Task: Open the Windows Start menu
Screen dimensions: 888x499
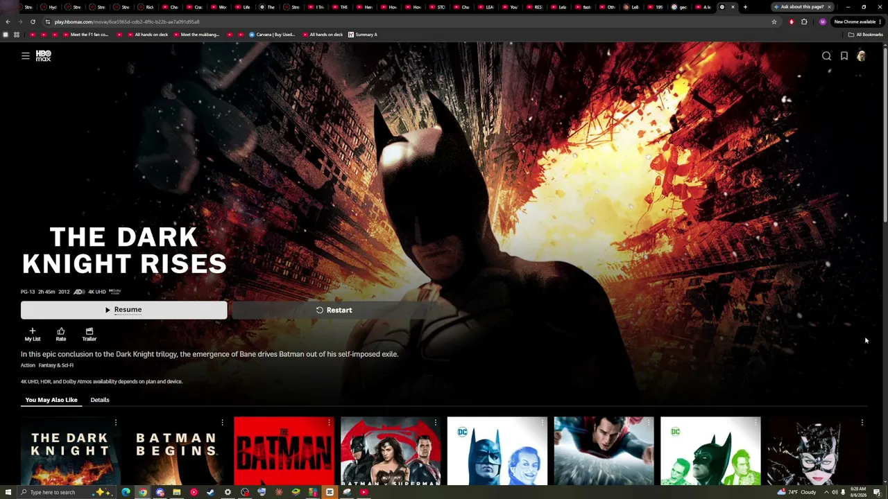Action: (x=8, y=492)
